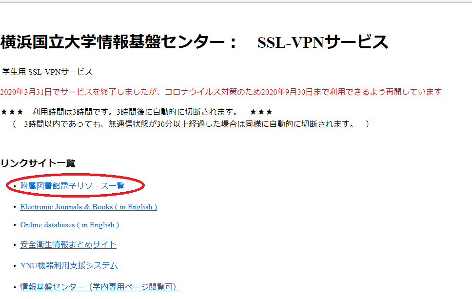This screenshot has width=472, height=299.
Task: Open the YNU機器利用支援システム link
Action: 69,265
